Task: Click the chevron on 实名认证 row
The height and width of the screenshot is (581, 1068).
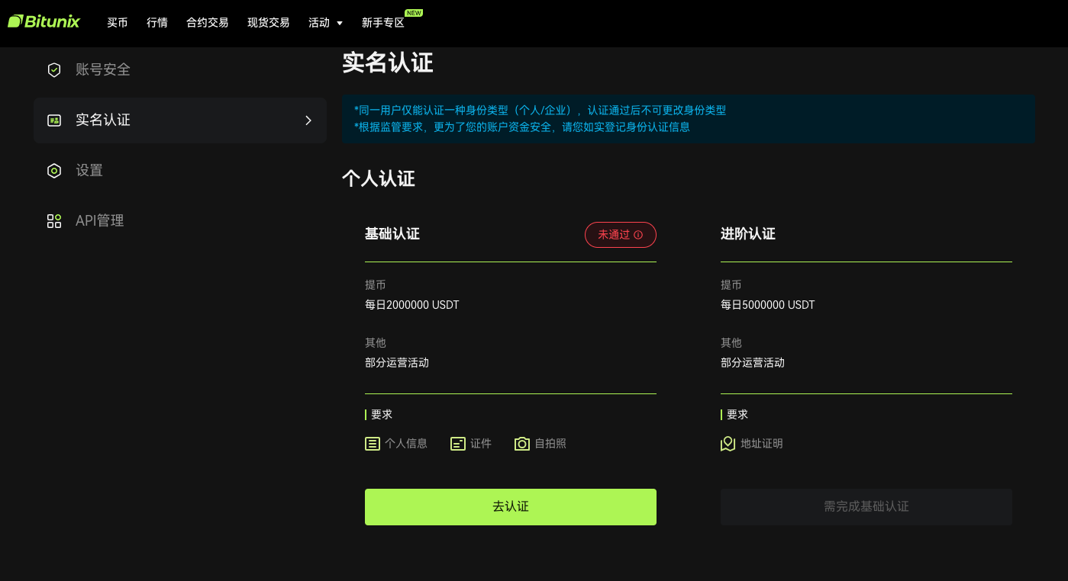Action: pos(308,120)
